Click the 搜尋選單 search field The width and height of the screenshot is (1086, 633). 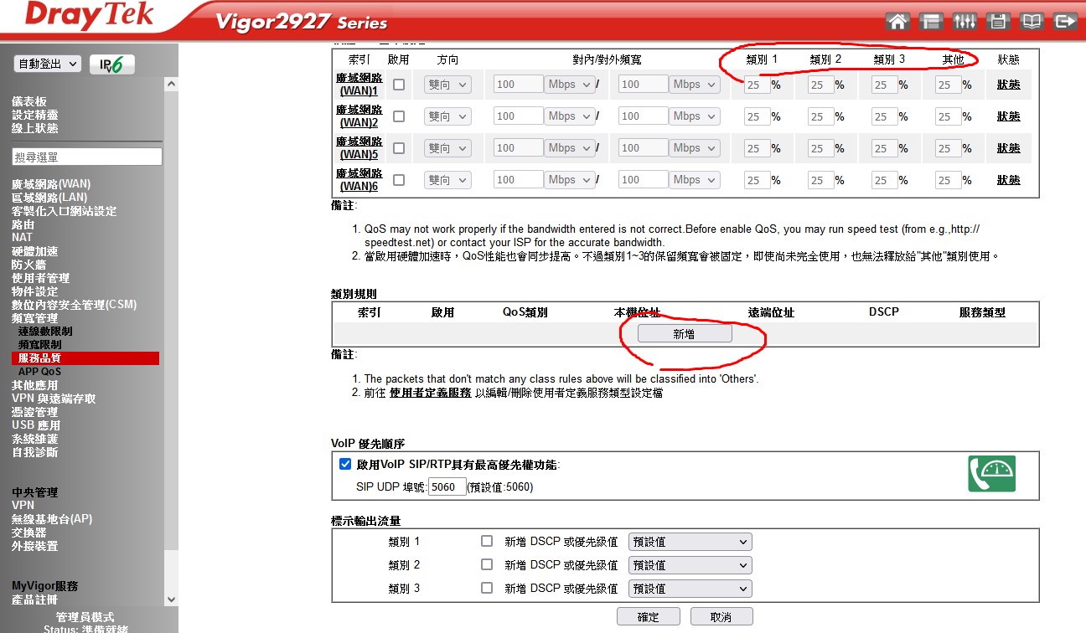[x=87, y=157]
